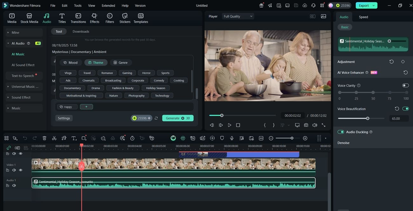413x211 pixels.
Task: Edit the Voice Beautification value 65.00
Action: point(399,118)
